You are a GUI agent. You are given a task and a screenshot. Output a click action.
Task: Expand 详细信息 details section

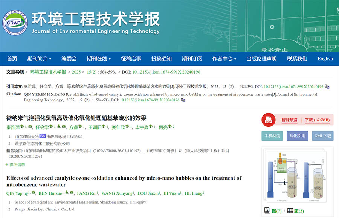click(x=15, y=164)
